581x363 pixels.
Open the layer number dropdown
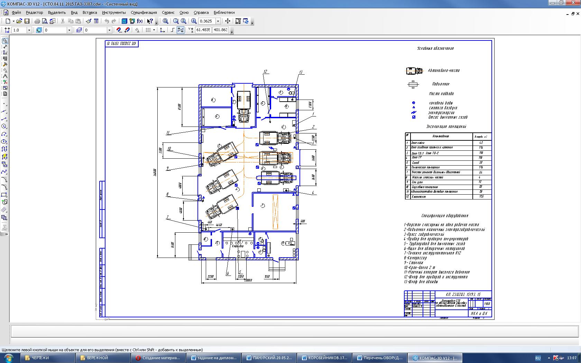tap(109, 30)
